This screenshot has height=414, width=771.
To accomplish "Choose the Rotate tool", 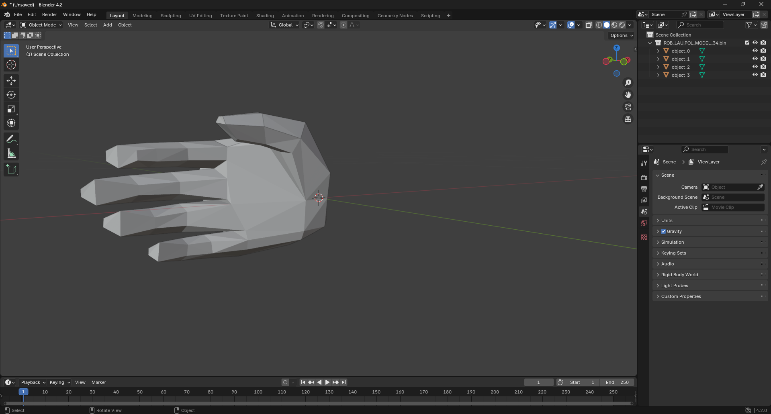I will (x=11, y=95).
